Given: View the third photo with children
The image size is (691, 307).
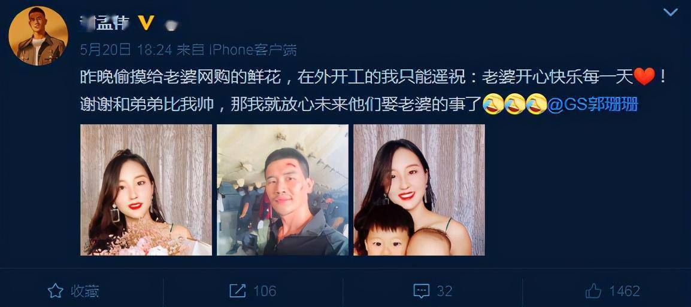Looking at the screenshot, I should 419,189.
